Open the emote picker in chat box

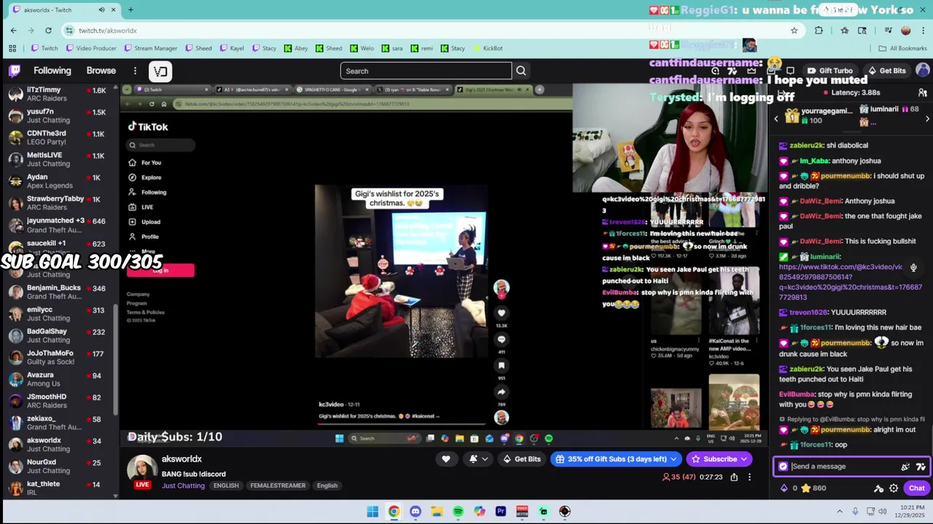click(x=921, y=467)
